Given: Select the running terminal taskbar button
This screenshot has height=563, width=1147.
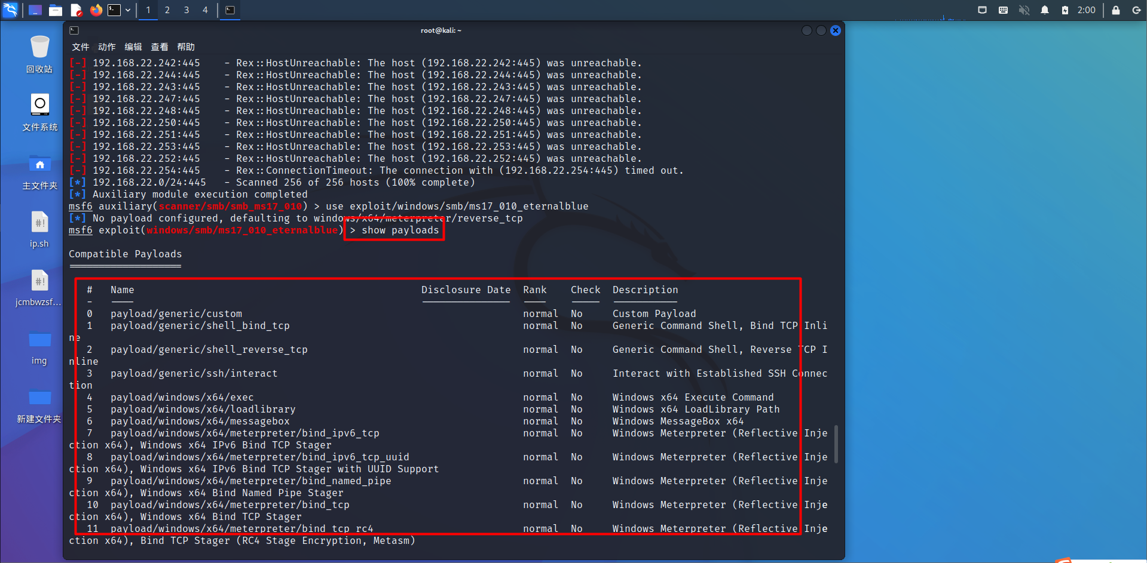Looking at the screenshot, I should tap(230, 10).
